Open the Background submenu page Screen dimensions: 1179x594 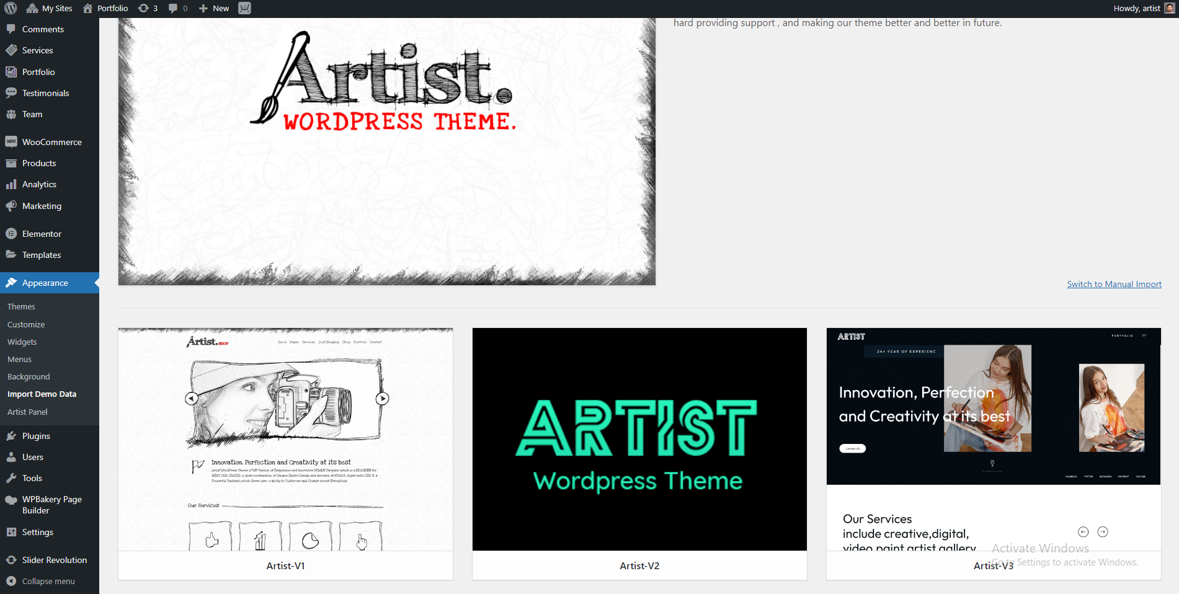pos(29,376)
